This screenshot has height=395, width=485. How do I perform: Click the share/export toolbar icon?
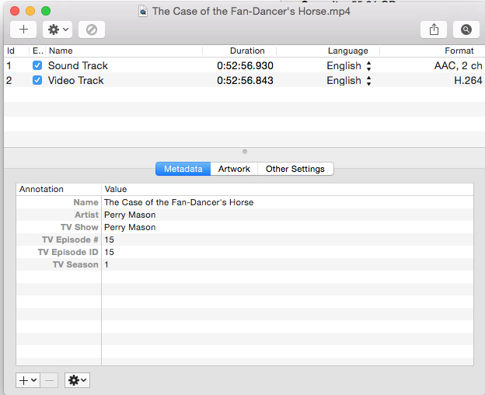tap(434, 30)
